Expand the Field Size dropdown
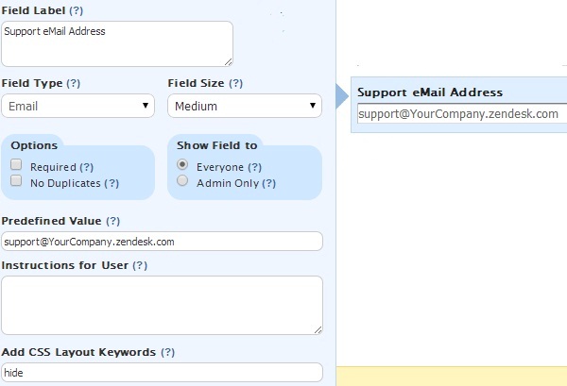 click(244, 106)
